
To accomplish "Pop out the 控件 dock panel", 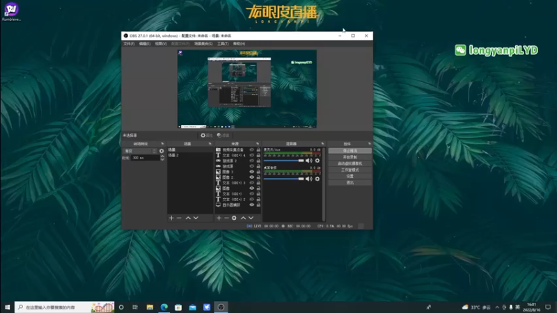I will (x=370, y=144).
